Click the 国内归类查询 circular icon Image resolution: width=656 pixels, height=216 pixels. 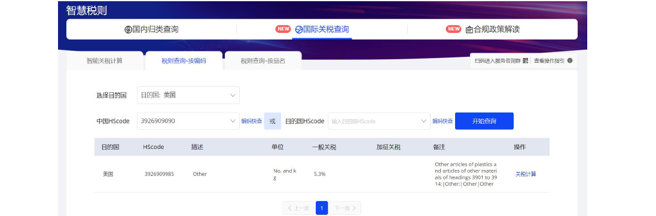(x=128, y=29)
